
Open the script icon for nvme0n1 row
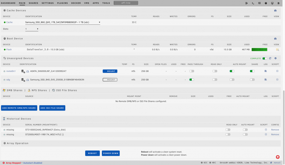(x=277, y=71)
